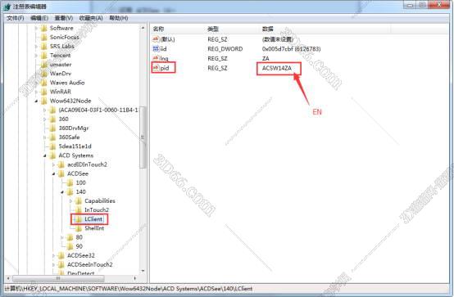
Task: Expand the acdIDInTouch2 key node
Action: tap(53, 164)
